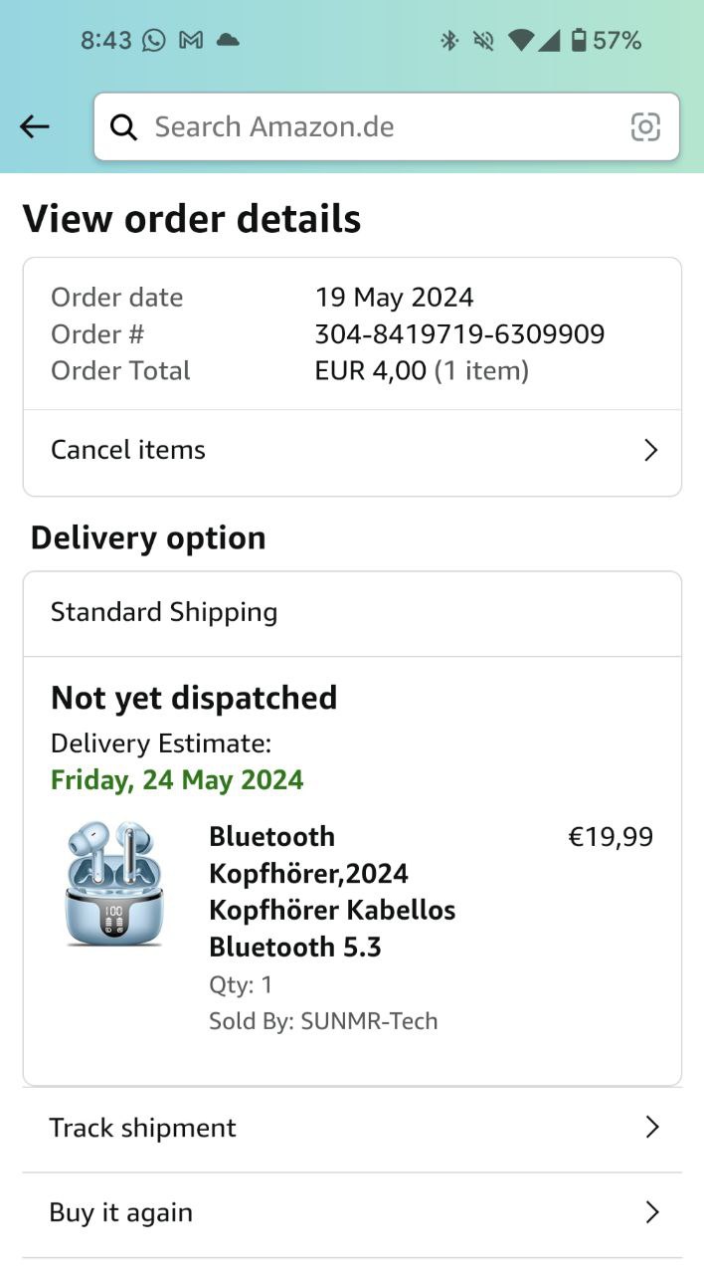
Task: Tap the WhatsApp notification icon
Action: [x=154, y=40]
